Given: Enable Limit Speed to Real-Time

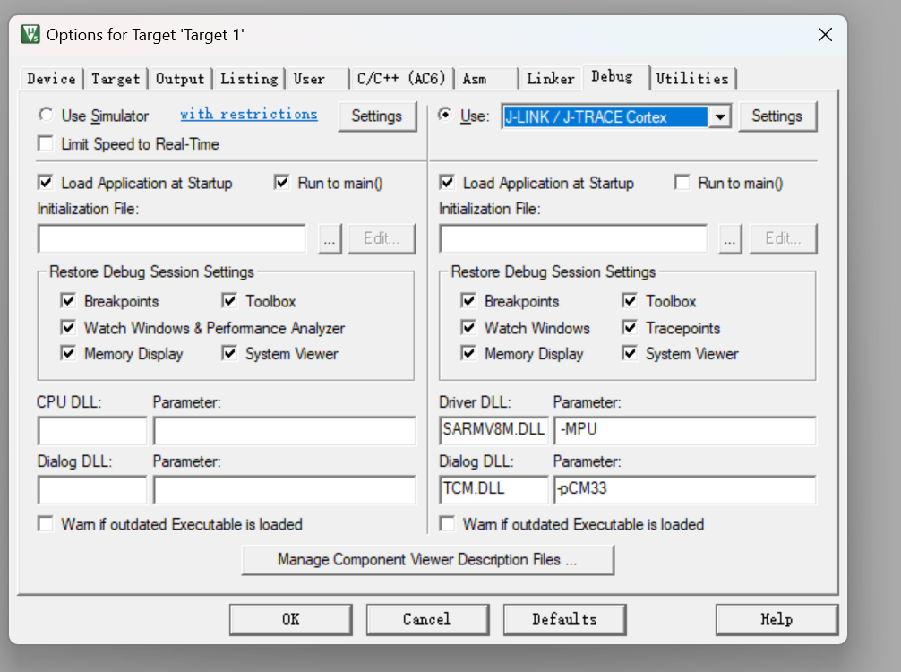Looking at the screenshot, I should click(x=46, y=143).
